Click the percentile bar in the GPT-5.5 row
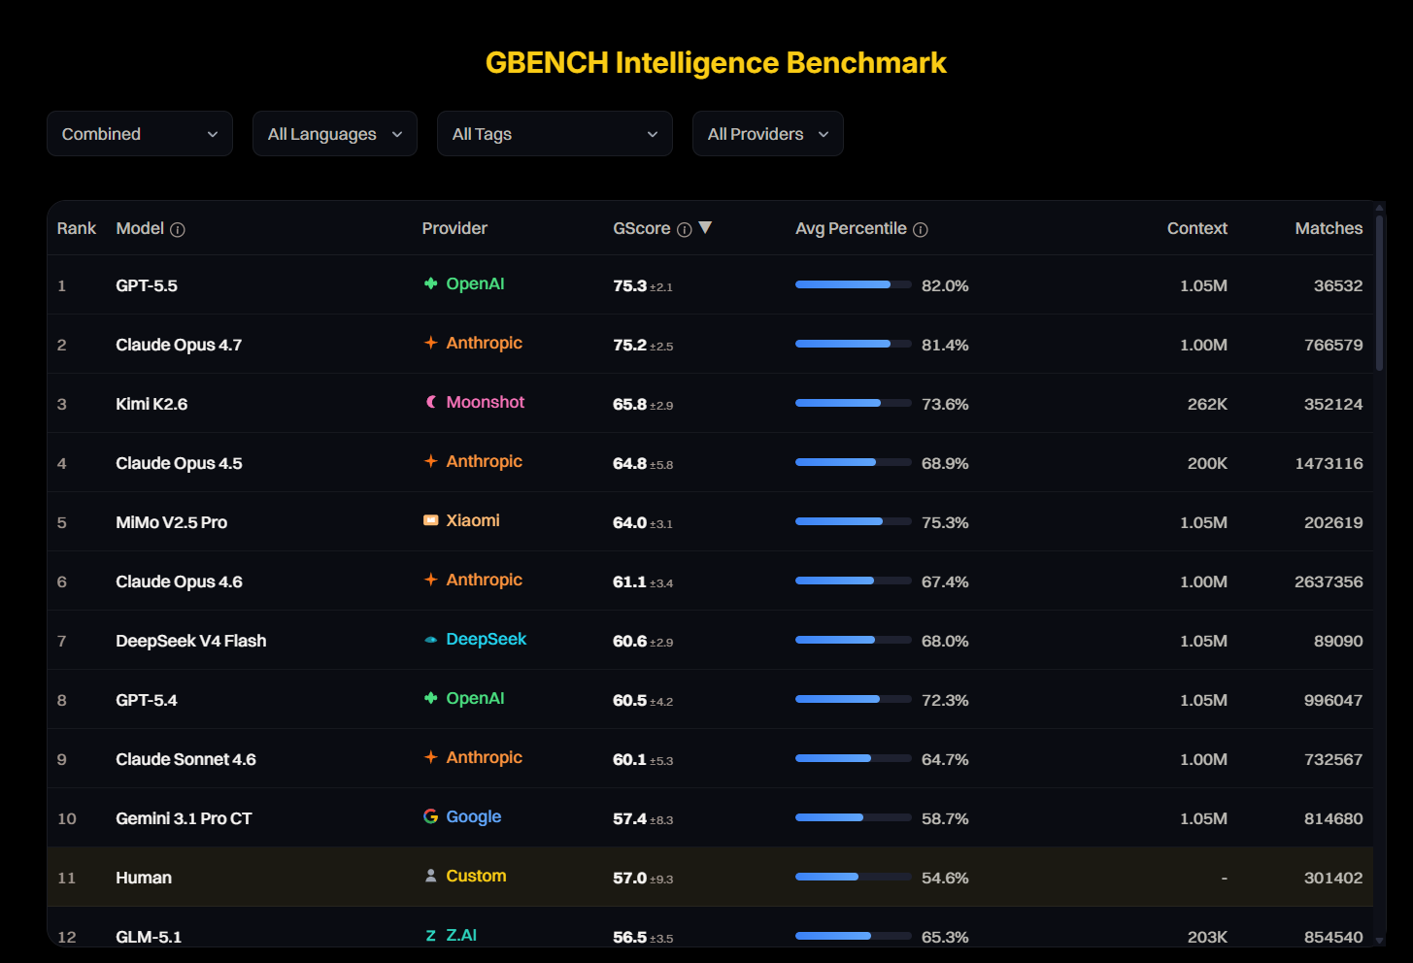This screenshot has height=963, width=1413. [854, 284]
